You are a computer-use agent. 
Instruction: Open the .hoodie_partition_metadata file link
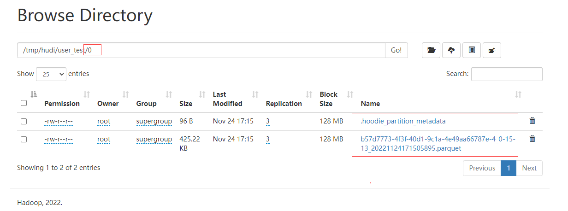pyautogui.click(x=403, y=121)
